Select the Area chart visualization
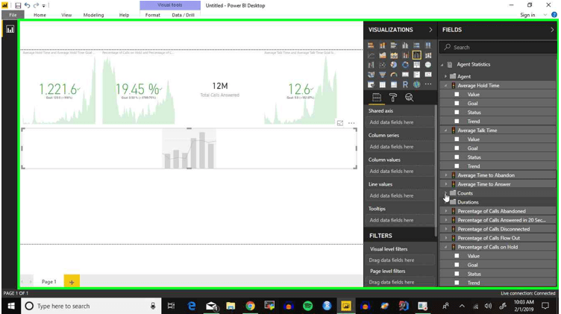 pyautogui.click(x=383, y=55)
